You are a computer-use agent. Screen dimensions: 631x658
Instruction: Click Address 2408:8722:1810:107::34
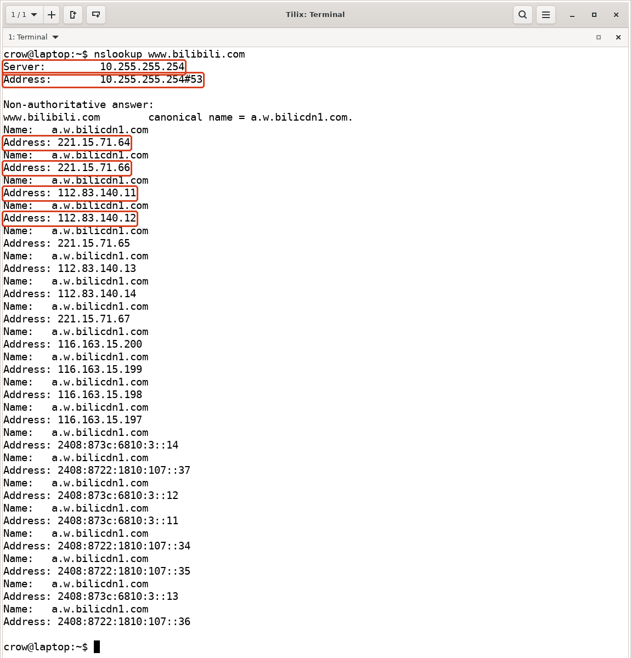[x=97, y=546]
